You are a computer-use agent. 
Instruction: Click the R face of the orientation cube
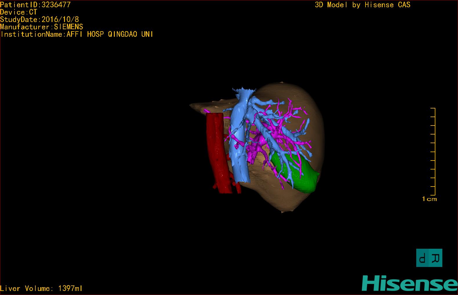click(x=436, y=258)
